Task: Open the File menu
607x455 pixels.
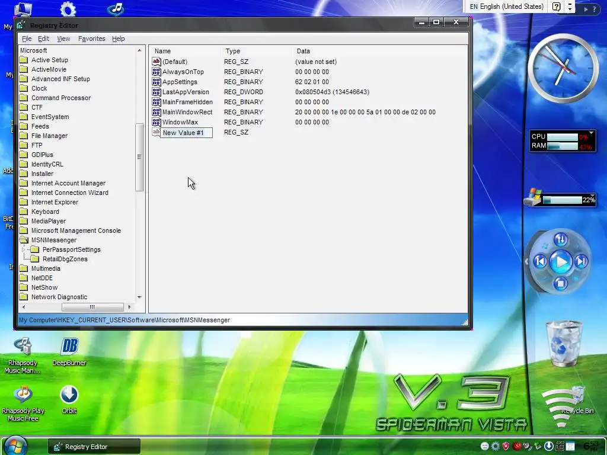Action: pos(27,39)
